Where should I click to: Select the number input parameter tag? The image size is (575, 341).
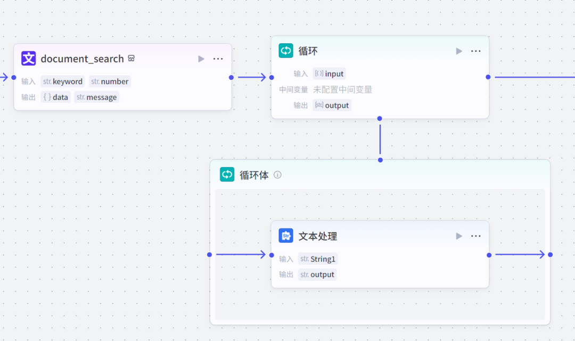click(110, 82)
